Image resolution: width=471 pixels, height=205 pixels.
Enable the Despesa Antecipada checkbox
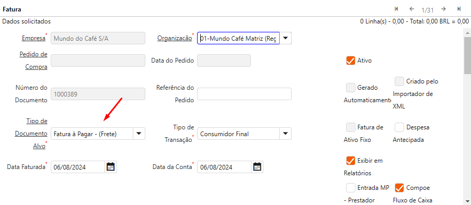(399, 127)
